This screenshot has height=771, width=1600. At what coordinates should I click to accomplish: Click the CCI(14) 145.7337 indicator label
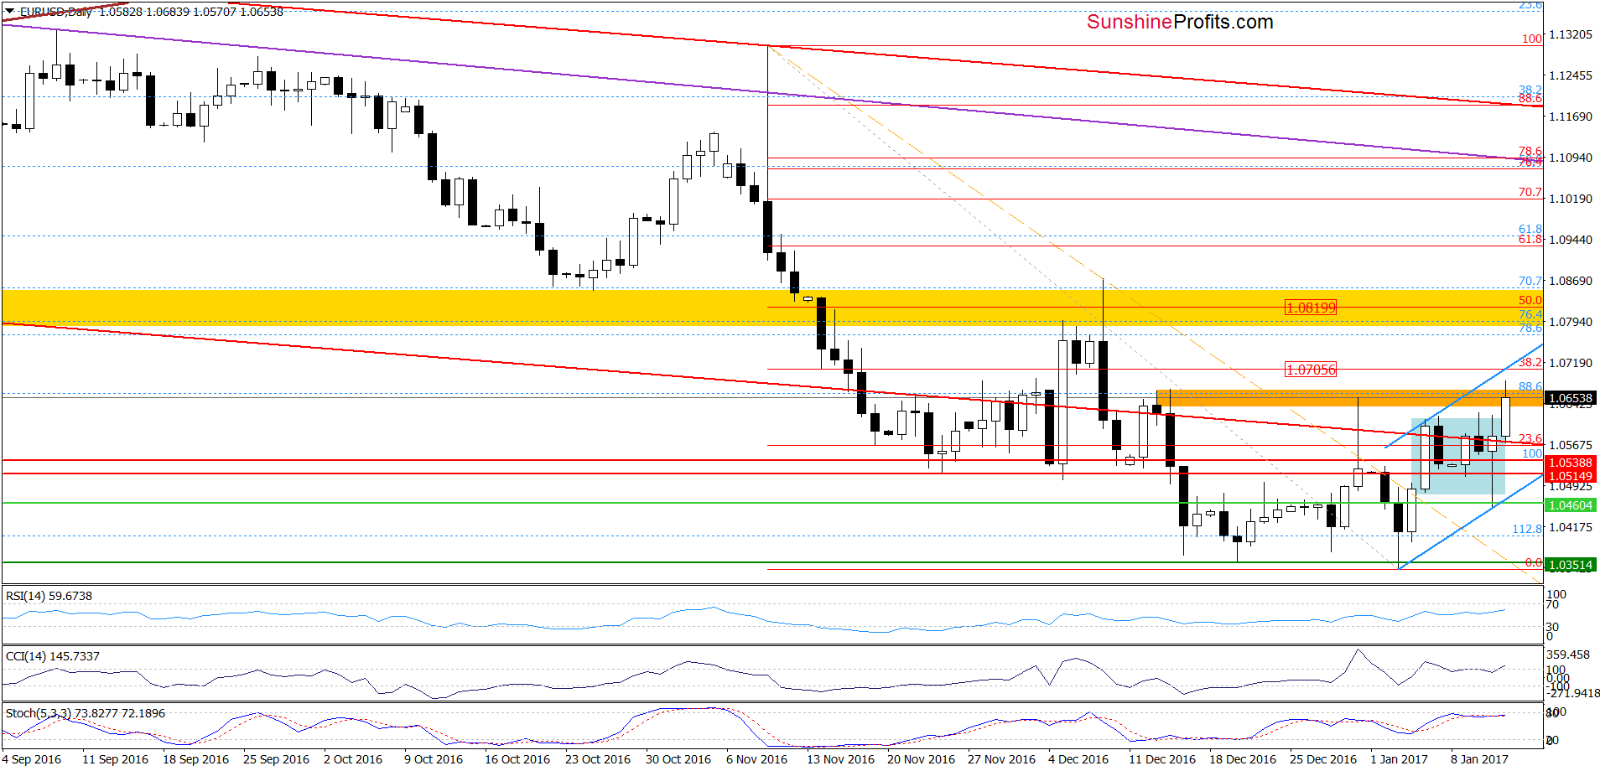[x=52, y=656]
